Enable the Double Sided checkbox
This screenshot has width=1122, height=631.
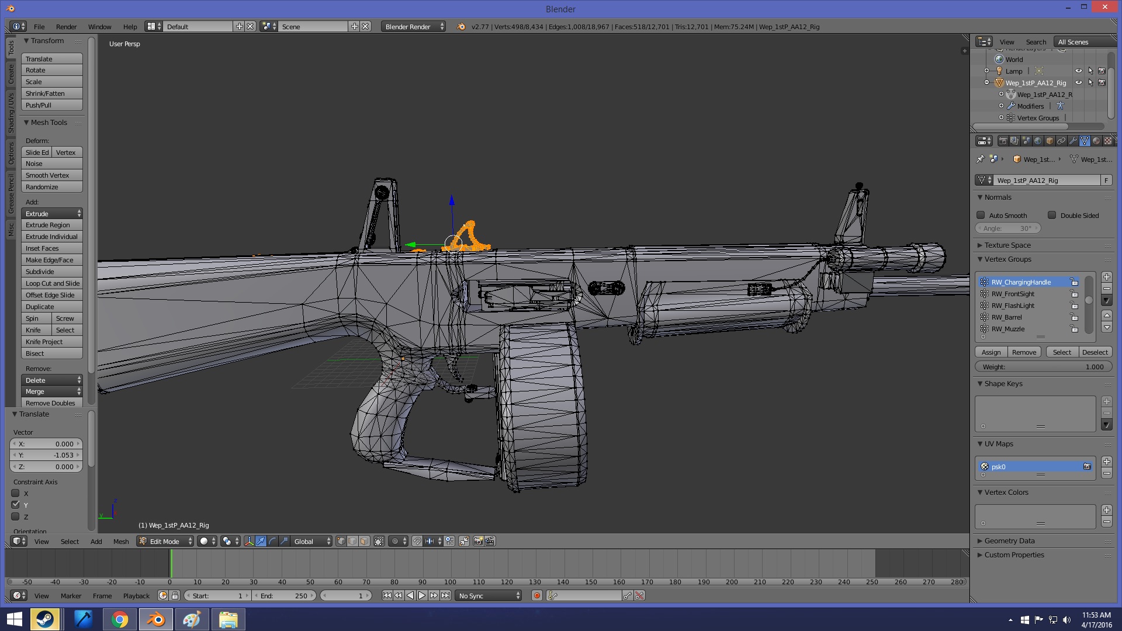coord(1052,215)
